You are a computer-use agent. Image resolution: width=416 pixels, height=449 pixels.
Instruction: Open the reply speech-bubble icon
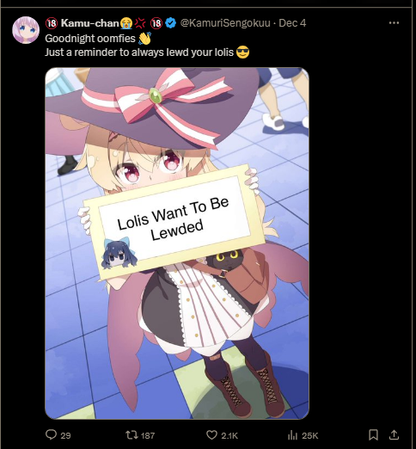point(52,434)
